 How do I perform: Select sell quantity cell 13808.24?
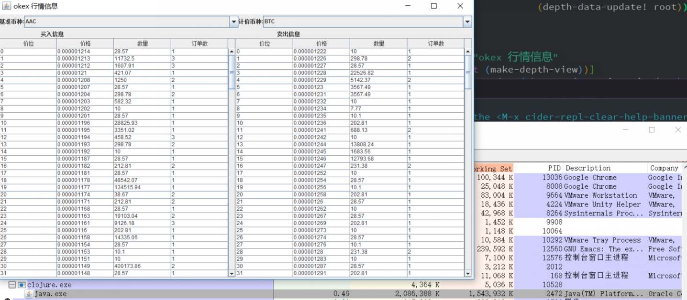point(378,145)
